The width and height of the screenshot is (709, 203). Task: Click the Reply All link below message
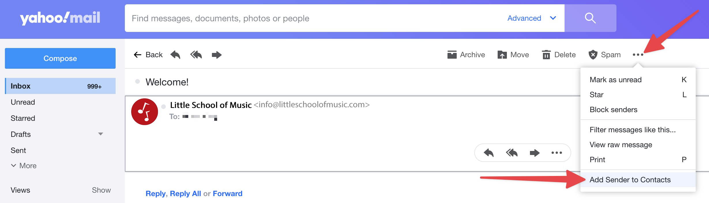(185, 194)
